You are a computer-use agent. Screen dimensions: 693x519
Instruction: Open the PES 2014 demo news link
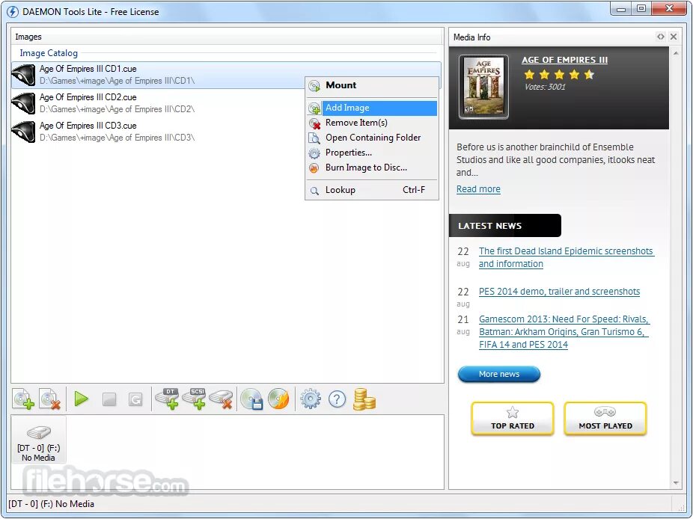[559, 292]
